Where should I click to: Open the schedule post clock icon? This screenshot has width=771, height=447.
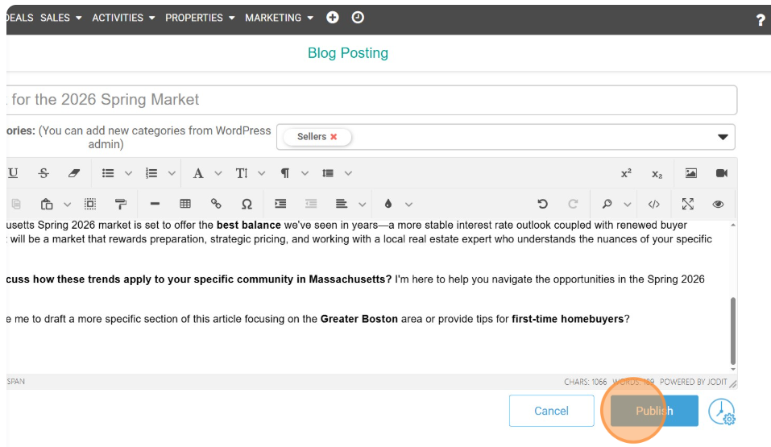pos(722,412)
